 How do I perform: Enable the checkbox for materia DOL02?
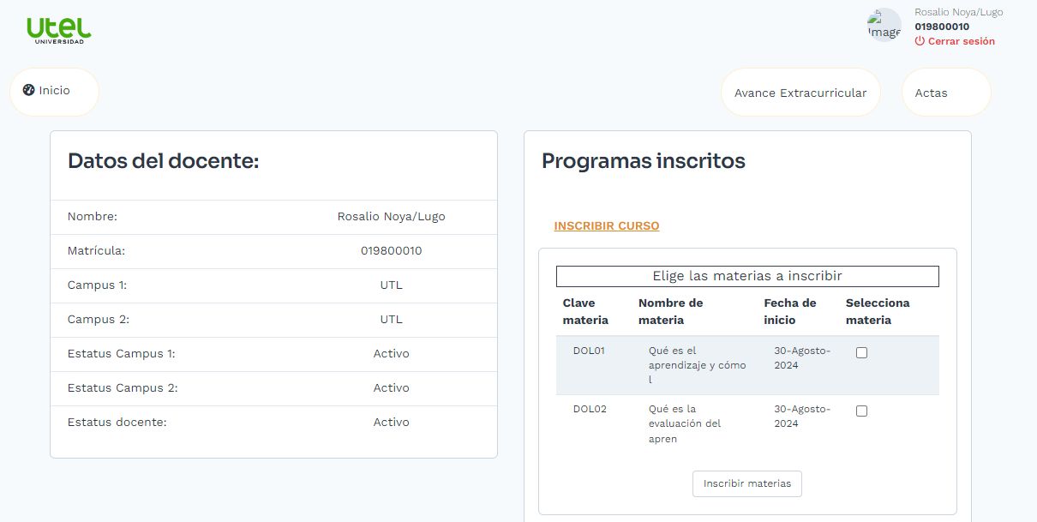tap(860, 411)
